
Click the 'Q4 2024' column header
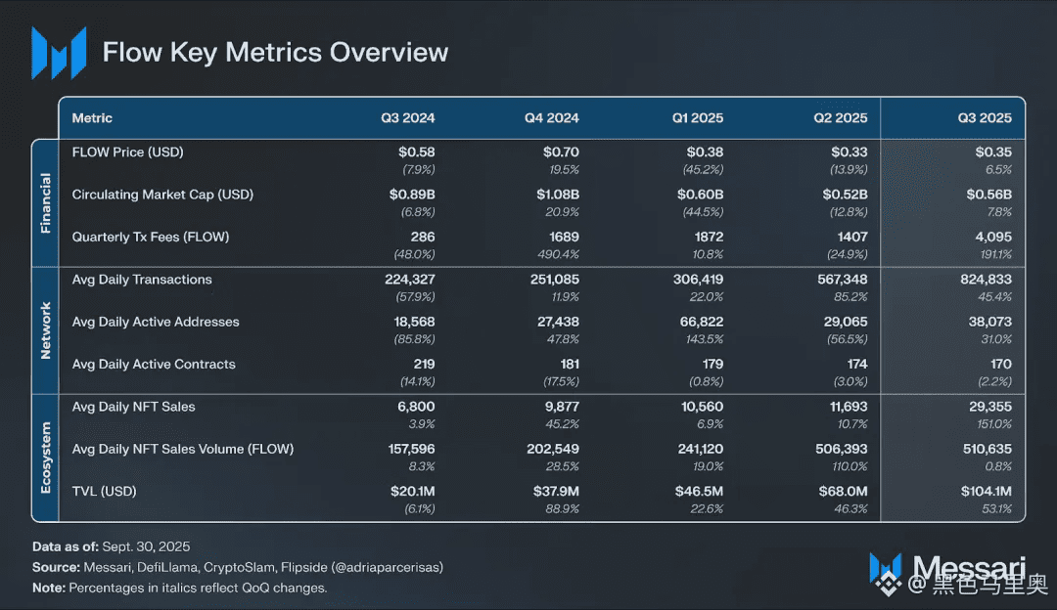click(x=551, y=118)
